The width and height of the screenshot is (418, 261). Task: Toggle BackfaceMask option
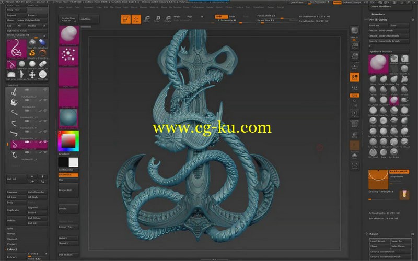click(399, 172)
